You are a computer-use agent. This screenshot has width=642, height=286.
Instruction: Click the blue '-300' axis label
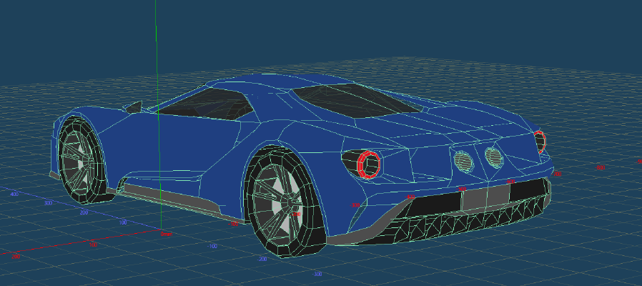[x=317, y=274]
